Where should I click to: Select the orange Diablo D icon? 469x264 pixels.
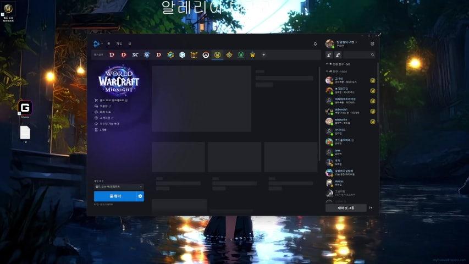pyautogui.click(x=158, y=55)
